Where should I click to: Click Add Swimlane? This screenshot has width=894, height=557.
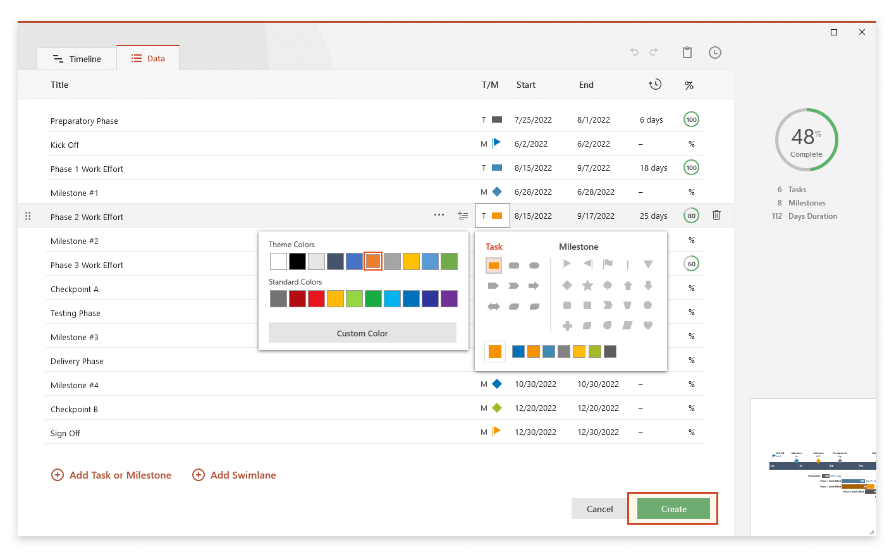pyautogui.click(x=234, y=475)
